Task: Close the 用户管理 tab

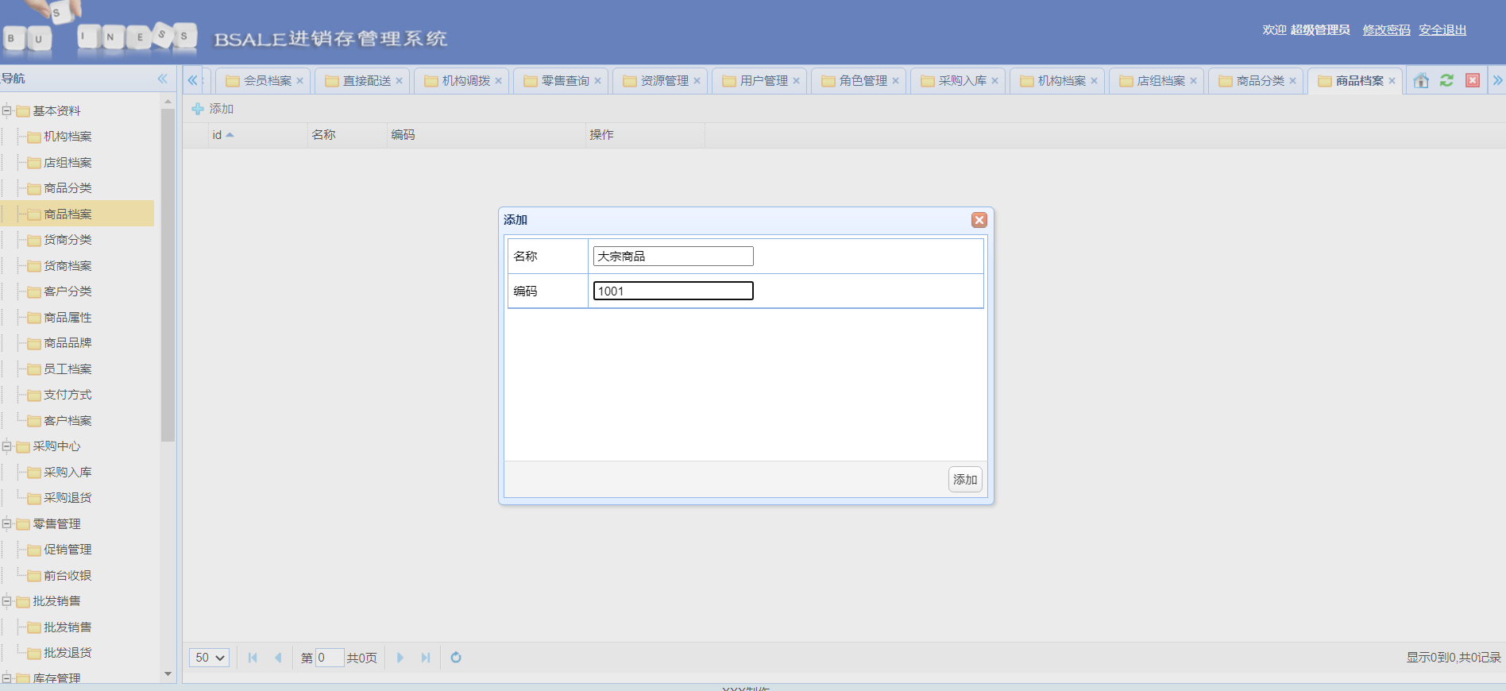Action: point(796,81)
